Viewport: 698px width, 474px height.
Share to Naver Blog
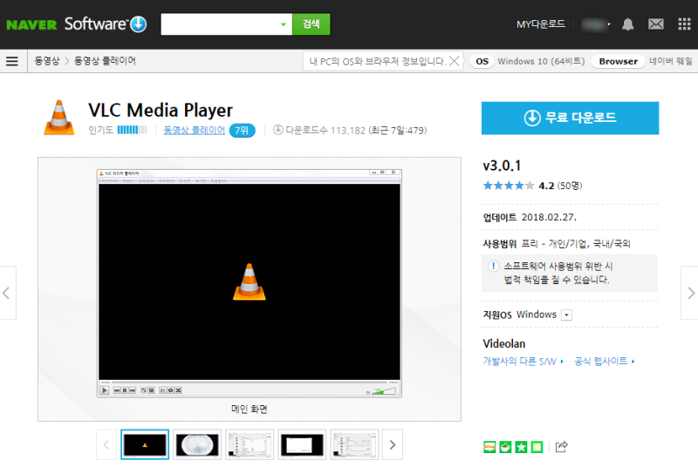489,447
